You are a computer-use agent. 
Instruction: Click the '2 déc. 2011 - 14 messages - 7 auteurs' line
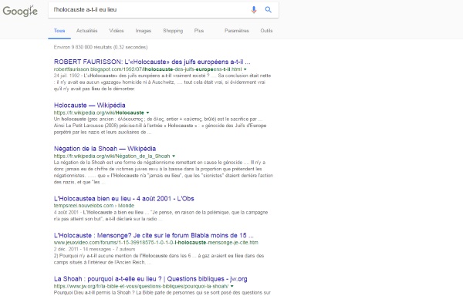[x=94, y=249]
